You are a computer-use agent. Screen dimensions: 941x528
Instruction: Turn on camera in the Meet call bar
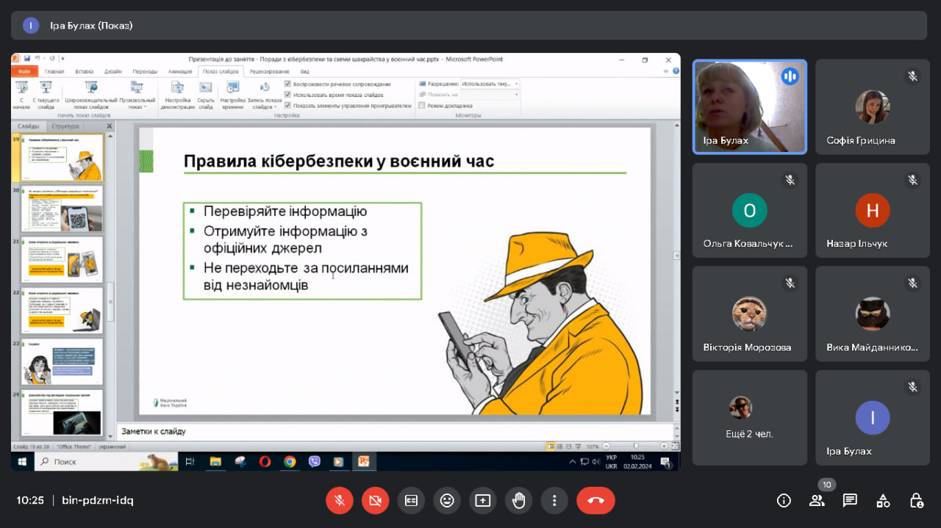[x=376, y=501]
